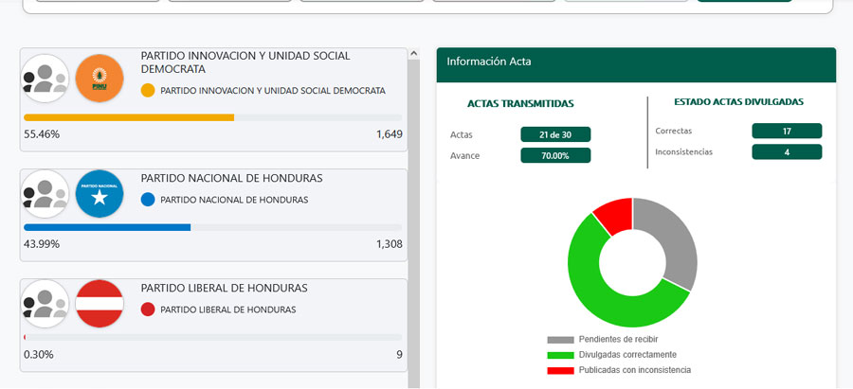Click the Inconsistencias count badge '4'
The image size is (853, 389).
787,151
